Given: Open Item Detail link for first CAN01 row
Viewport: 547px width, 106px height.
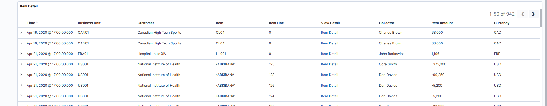Looking at the screenshot, I should pos(329,33).
